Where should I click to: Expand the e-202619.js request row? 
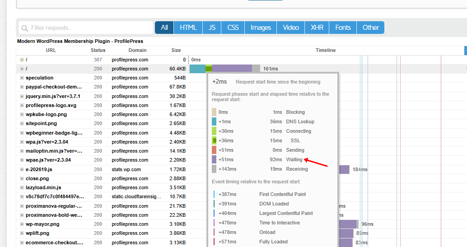pos(22,169)
